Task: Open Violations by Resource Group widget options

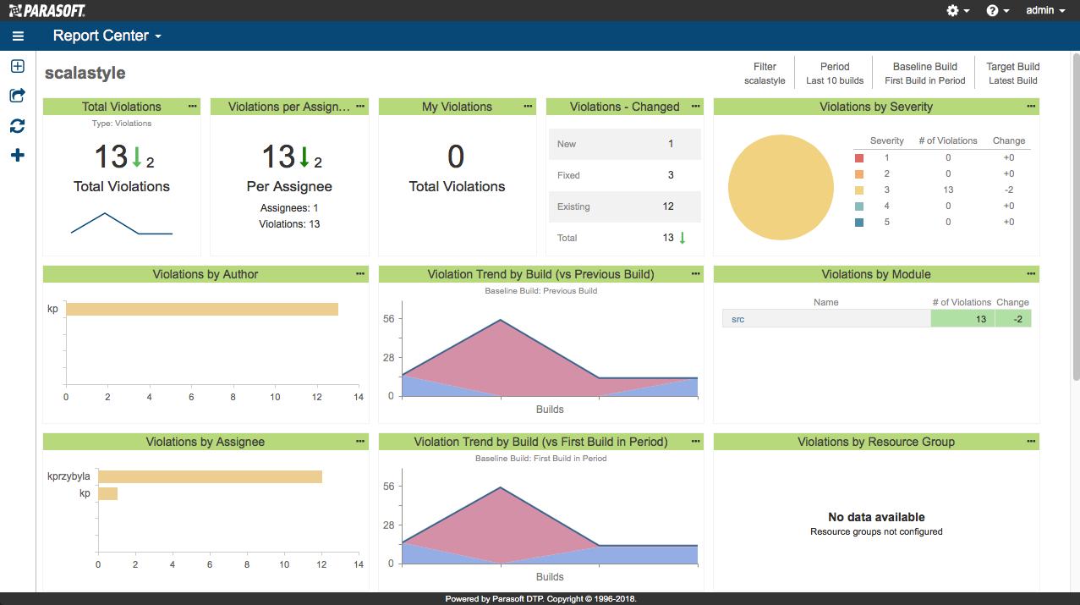Action: (x=1031, y=442)
